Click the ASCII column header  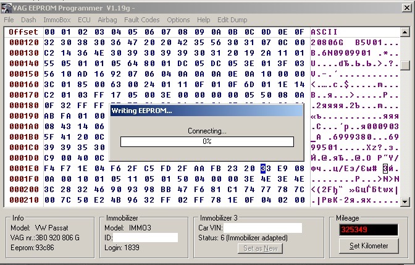click(x=324, y=32)
